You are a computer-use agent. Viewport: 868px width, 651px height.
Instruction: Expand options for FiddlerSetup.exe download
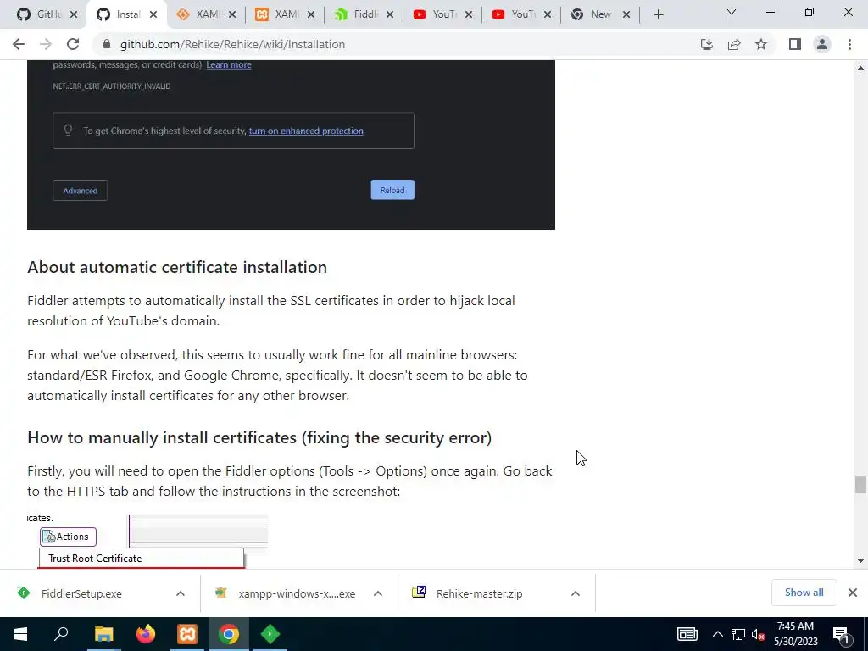point(181,593)
